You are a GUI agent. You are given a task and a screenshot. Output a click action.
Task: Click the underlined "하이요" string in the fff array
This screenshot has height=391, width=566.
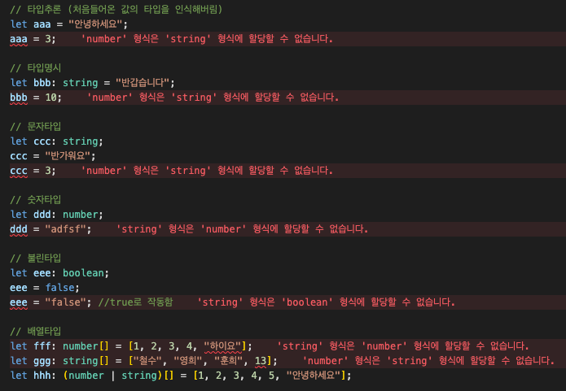(222, 346)
